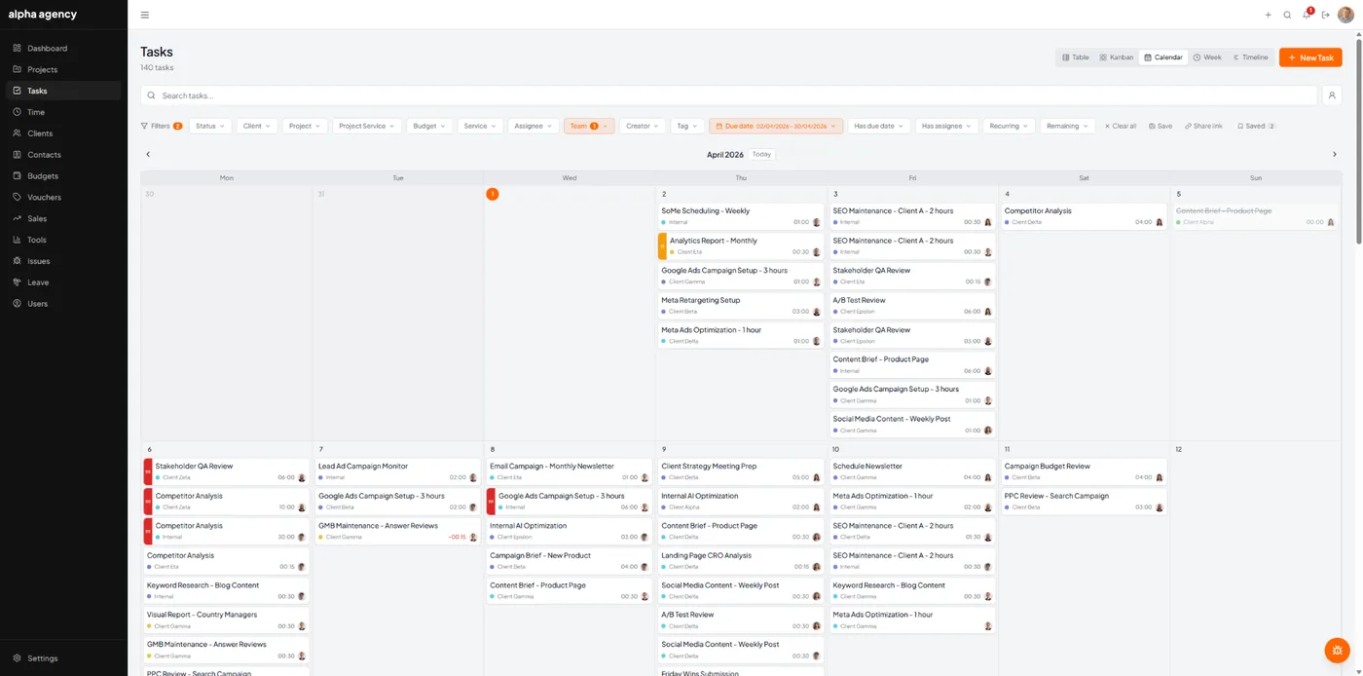Clear all filters
The width and height of the screenshot is (1363, 676).
(1120, 126)
